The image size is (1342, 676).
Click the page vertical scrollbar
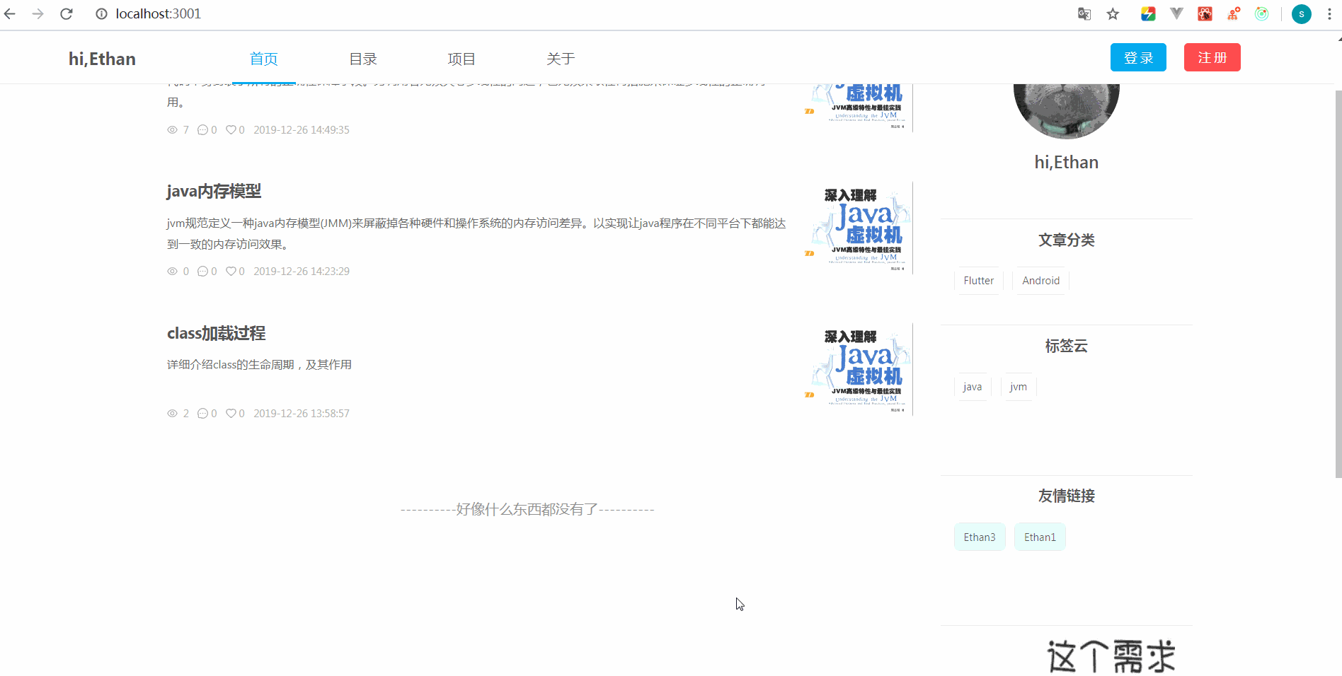1338,283
